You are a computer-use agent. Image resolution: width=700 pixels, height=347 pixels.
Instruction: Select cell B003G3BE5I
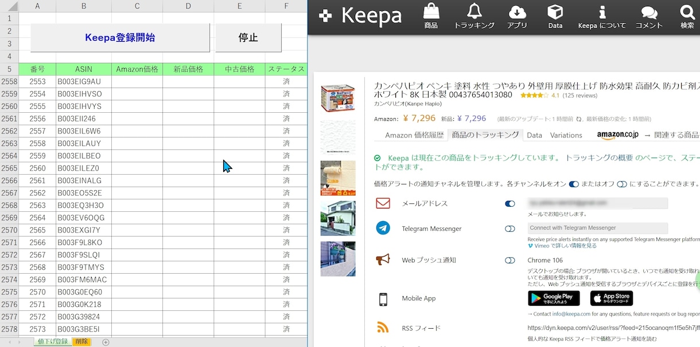click(84, 329)
